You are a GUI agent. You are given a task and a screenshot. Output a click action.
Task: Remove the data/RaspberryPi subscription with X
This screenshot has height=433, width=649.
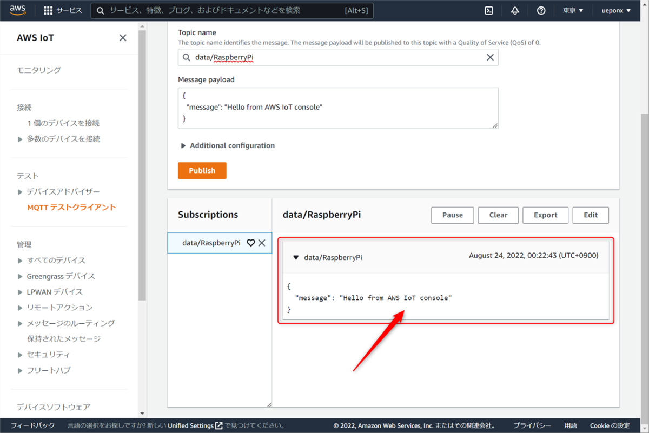(262, 243)
